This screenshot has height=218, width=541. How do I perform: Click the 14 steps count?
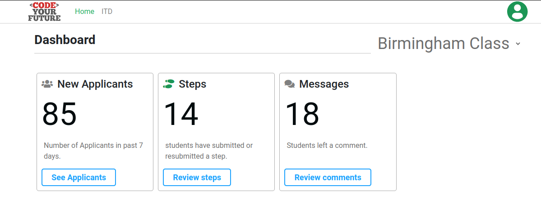coord(180,115)
